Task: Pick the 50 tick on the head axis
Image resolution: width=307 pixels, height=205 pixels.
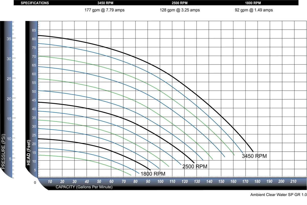Action: (x=34, y=91)
